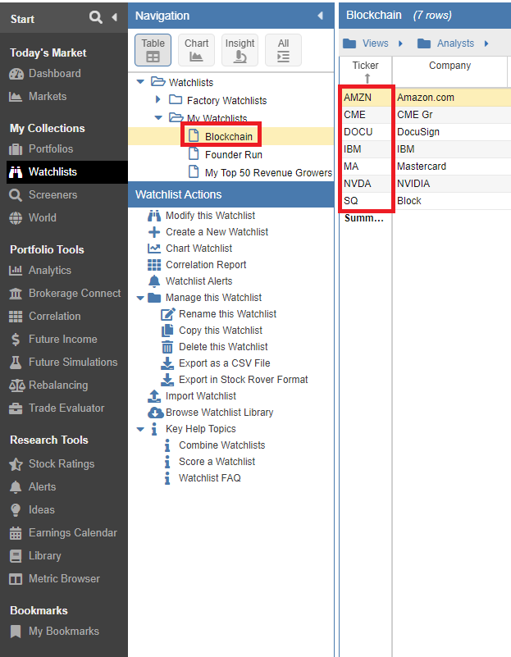Click the cloud icon for Browse Watchlist Library
The image size is (511, 657).
tap(155, 413)
